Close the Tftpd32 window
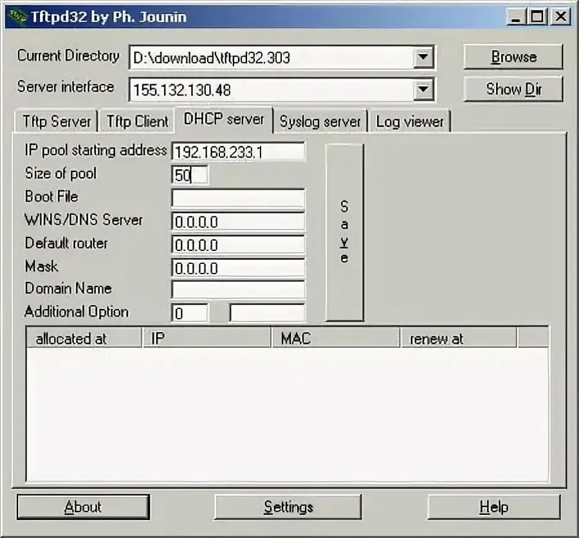Screen dimensions: 579x538 coord(561,17)
